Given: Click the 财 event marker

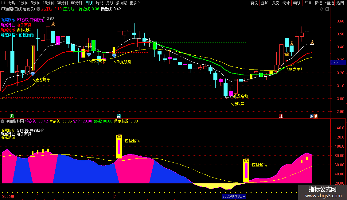Looking at the screenshot, I should point(312,116).
